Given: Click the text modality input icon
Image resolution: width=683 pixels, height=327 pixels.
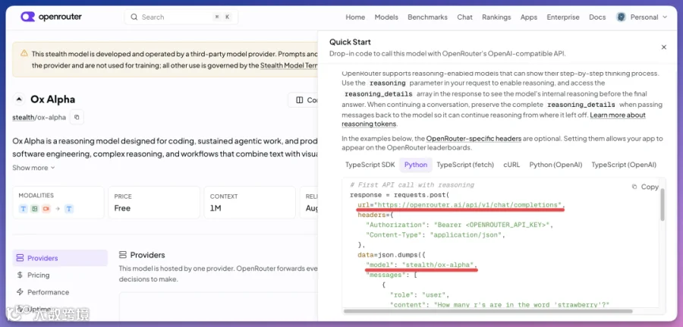Looking at the screenshot, I should tap(24, 209).
